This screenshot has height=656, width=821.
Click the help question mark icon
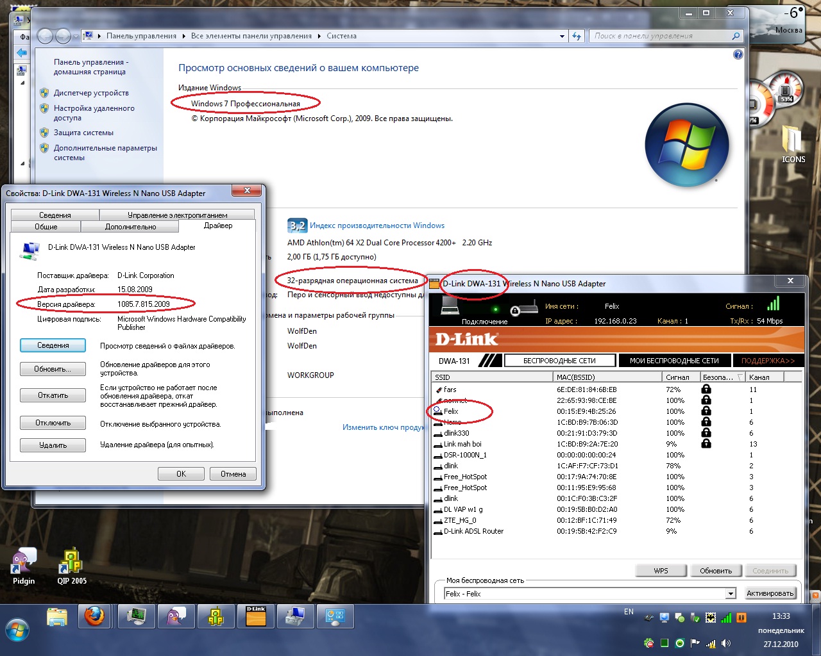738,55
